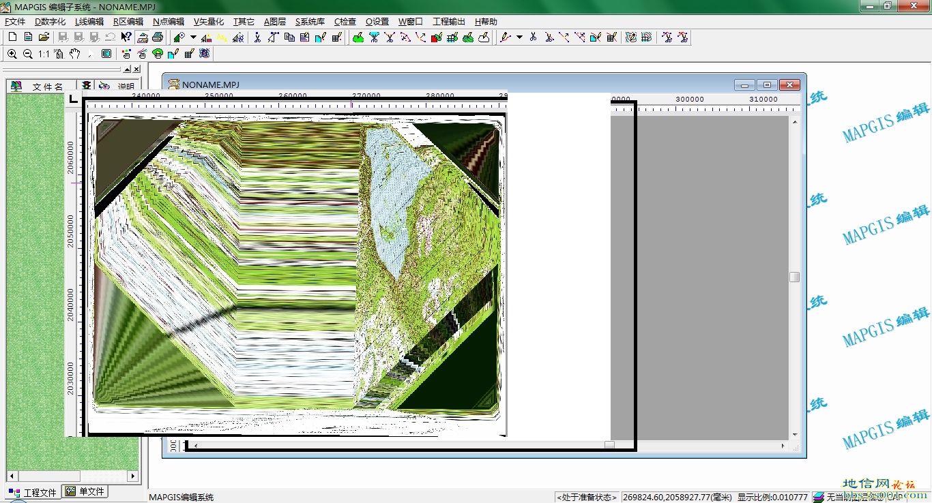The height and width of the screenshot is (503, 932).
Task: Switch to the 单文件 tab
Action: pos(85,491)
